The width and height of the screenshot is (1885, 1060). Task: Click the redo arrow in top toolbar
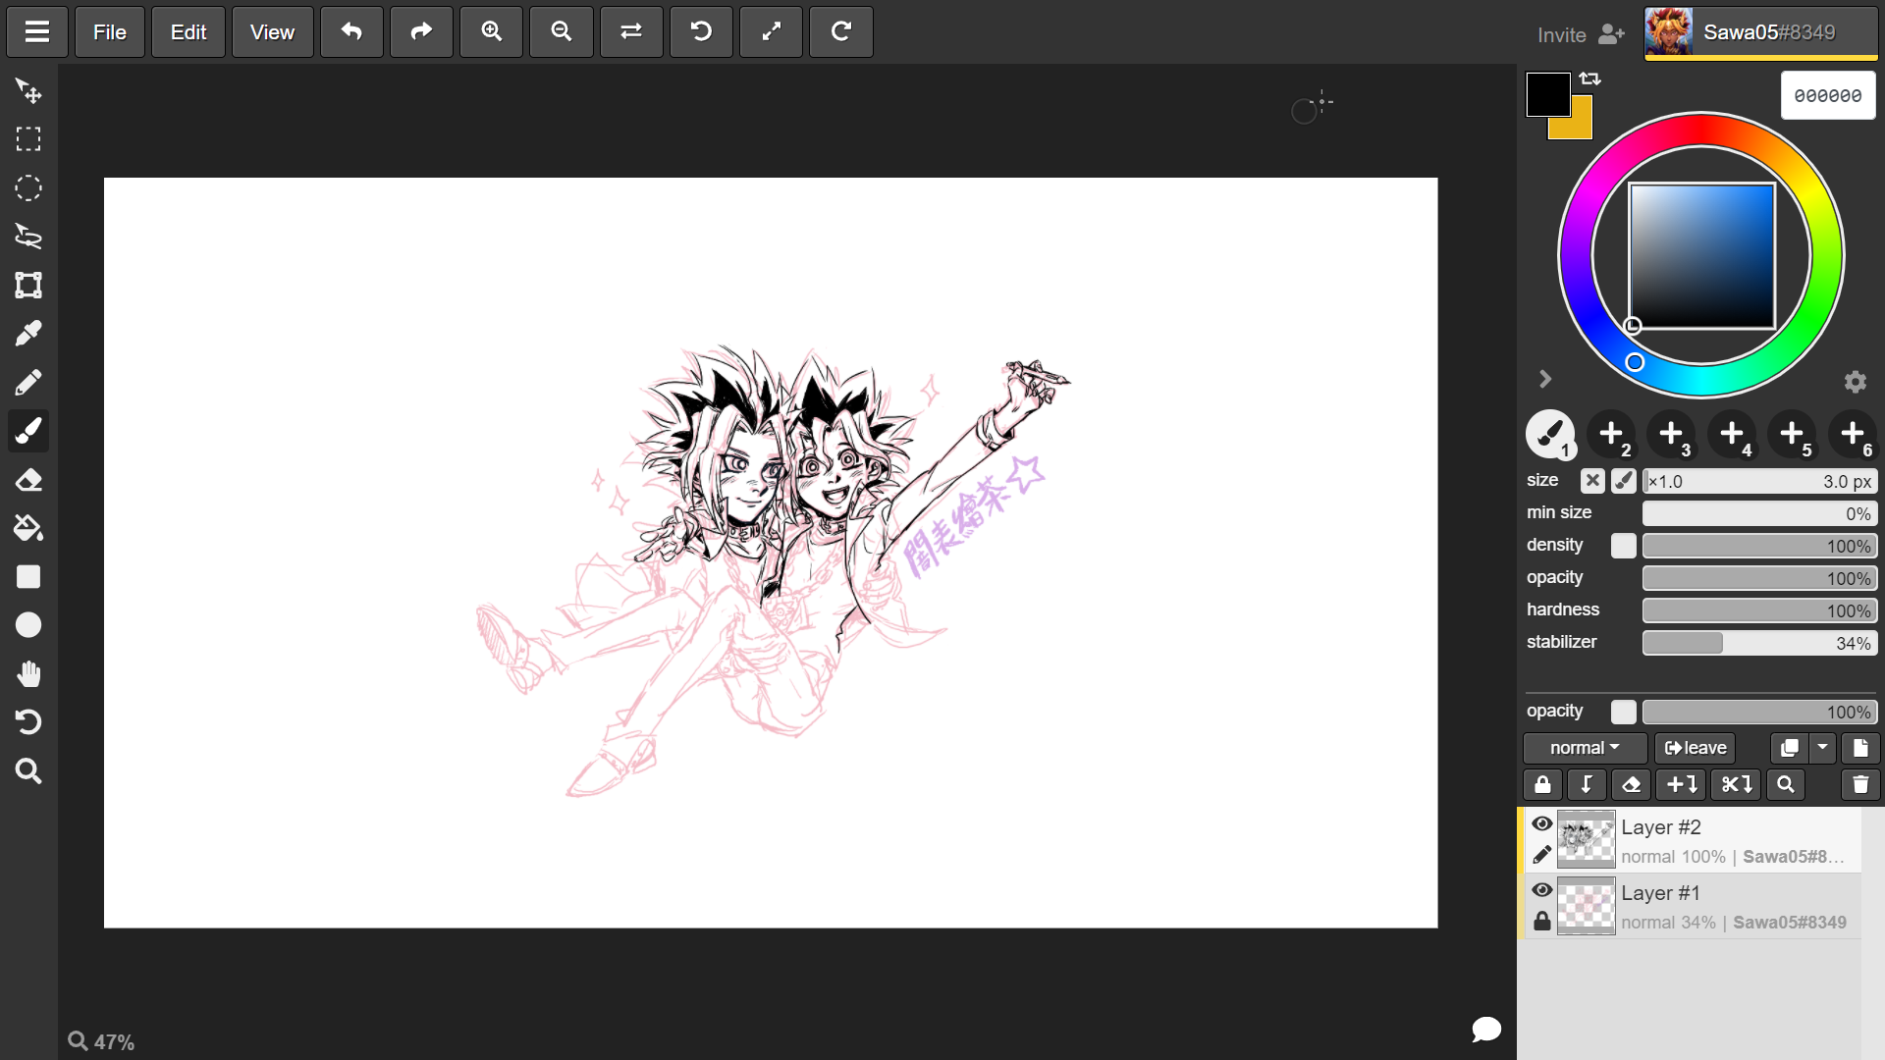tap(421, 31)
